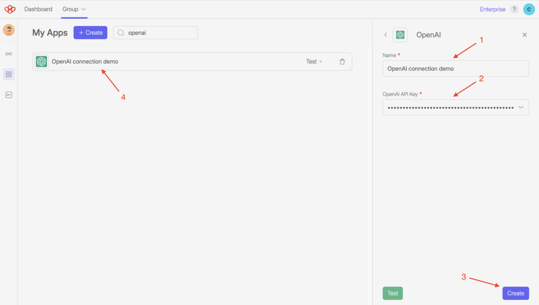
Task: Select the apps grid icon in sidebar
Action: 9,75
